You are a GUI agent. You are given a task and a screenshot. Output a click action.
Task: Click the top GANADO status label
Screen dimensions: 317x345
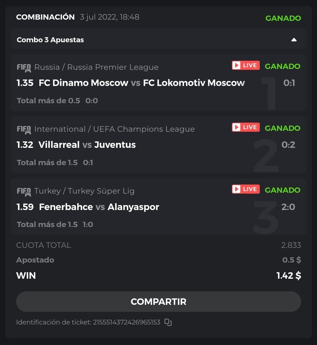pyautogui.click(x=283, y=18)
